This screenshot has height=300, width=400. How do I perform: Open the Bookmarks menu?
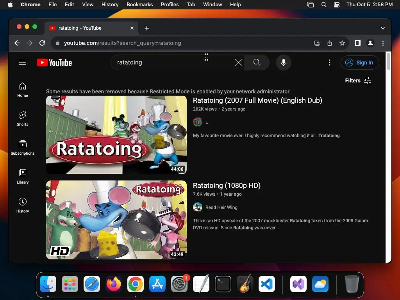click(x=139, y=5)
